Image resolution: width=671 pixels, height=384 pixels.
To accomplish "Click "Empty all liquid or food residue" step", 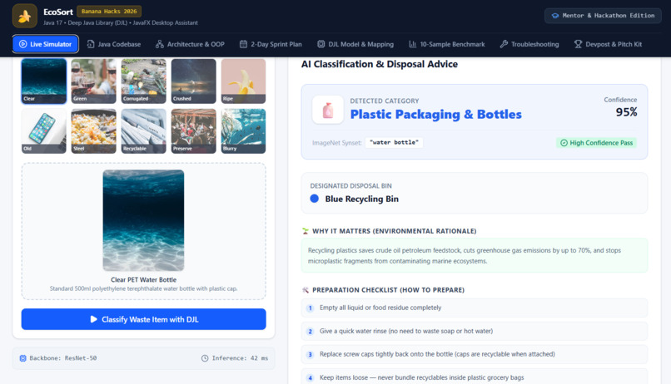I will tap(475, 308).
